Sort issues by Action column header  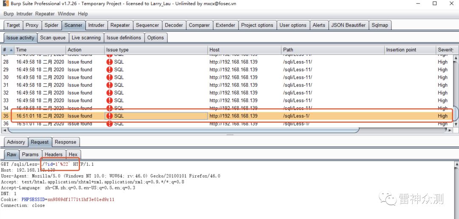click(85, 50)
